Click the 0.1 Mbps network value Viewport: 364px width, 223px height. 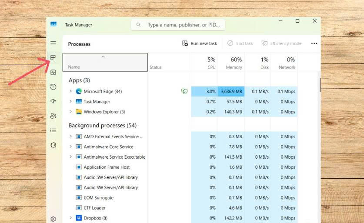[286, 91]
